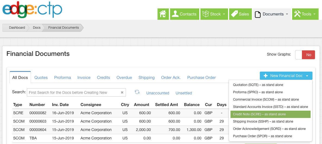This screenshot has height=144, width=322.
Task: Select the 2,000.00 amount cell
Action: [143, 130]
